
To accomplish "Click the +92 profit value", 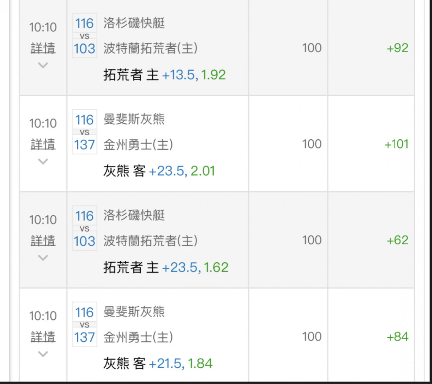I will click(397, 48).
